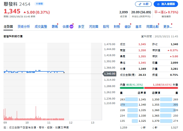Click the VIP badge beside 估值
The image size is (183, 131).
pos(71,27)
